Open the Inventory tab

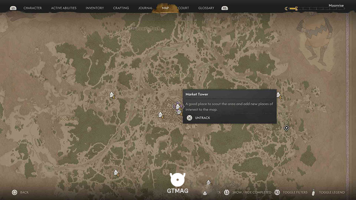95,8
